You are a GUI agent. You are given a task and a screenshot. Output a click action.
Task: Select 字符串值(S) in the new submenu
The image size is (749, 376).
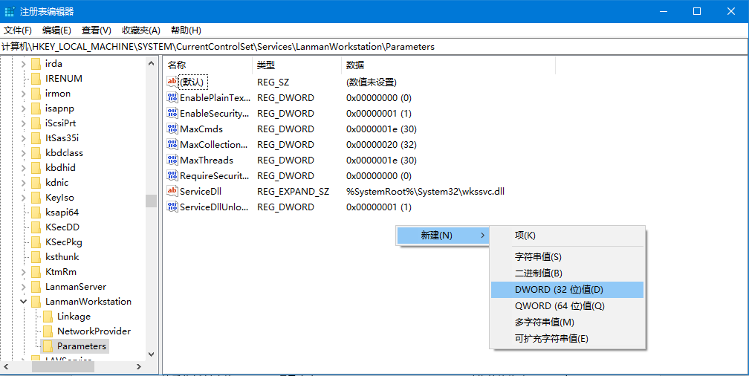538,257
